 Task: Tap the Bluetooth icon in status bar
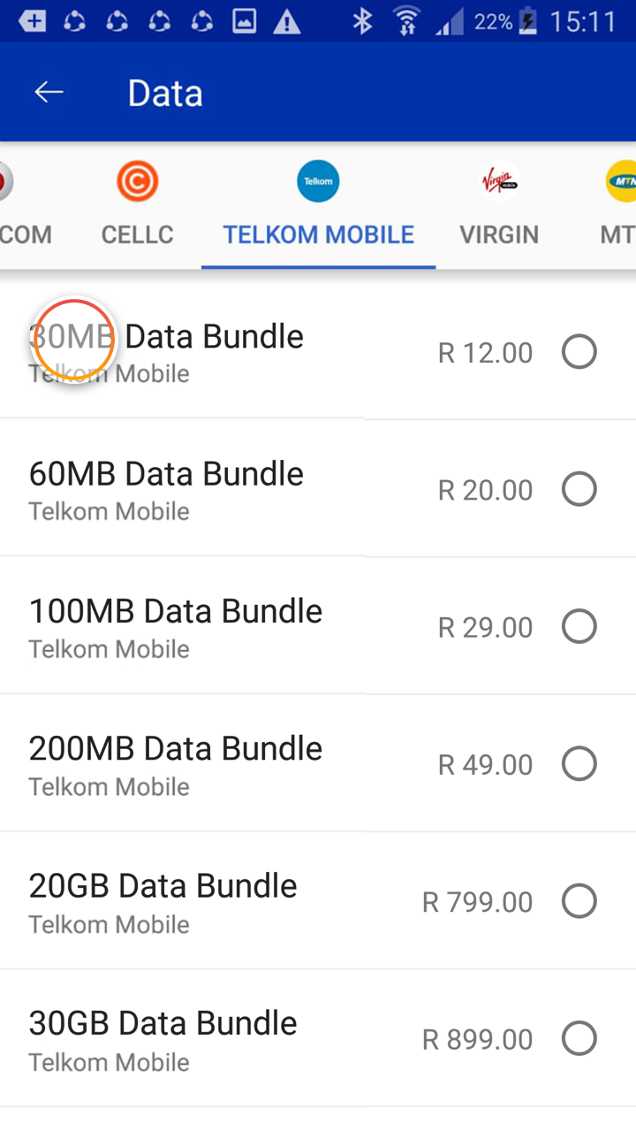pyautogui.click(x=362, y=21)
